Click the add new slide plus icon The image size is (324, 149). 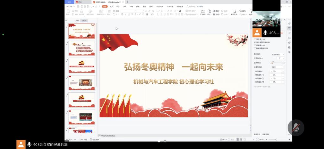coord(81,135)
